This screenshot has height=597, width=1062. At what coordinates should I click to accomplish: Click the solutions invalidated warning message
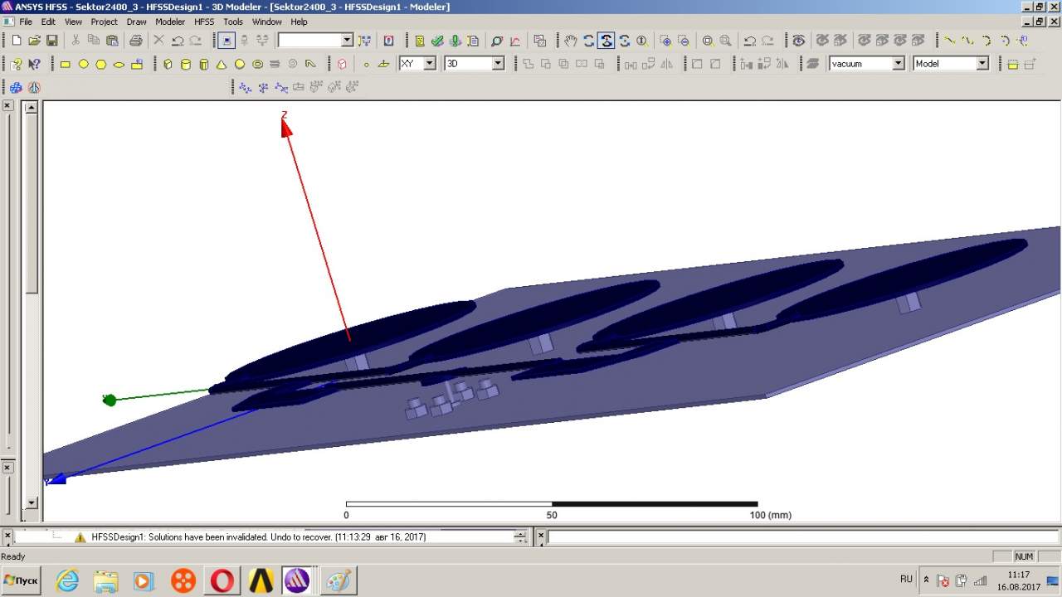coord(258,537)
